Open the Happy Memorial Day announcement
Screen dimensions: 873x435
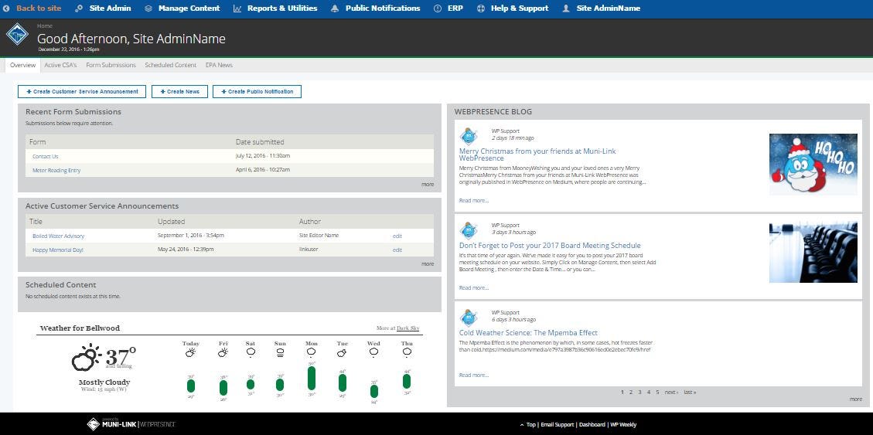point(58,250)
